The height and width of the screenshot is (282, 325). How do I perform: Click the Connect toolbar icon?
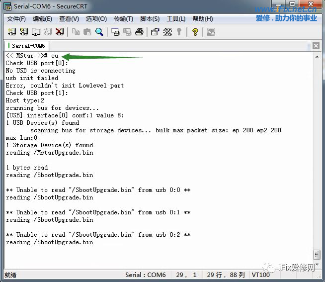(x=12, y=32)
